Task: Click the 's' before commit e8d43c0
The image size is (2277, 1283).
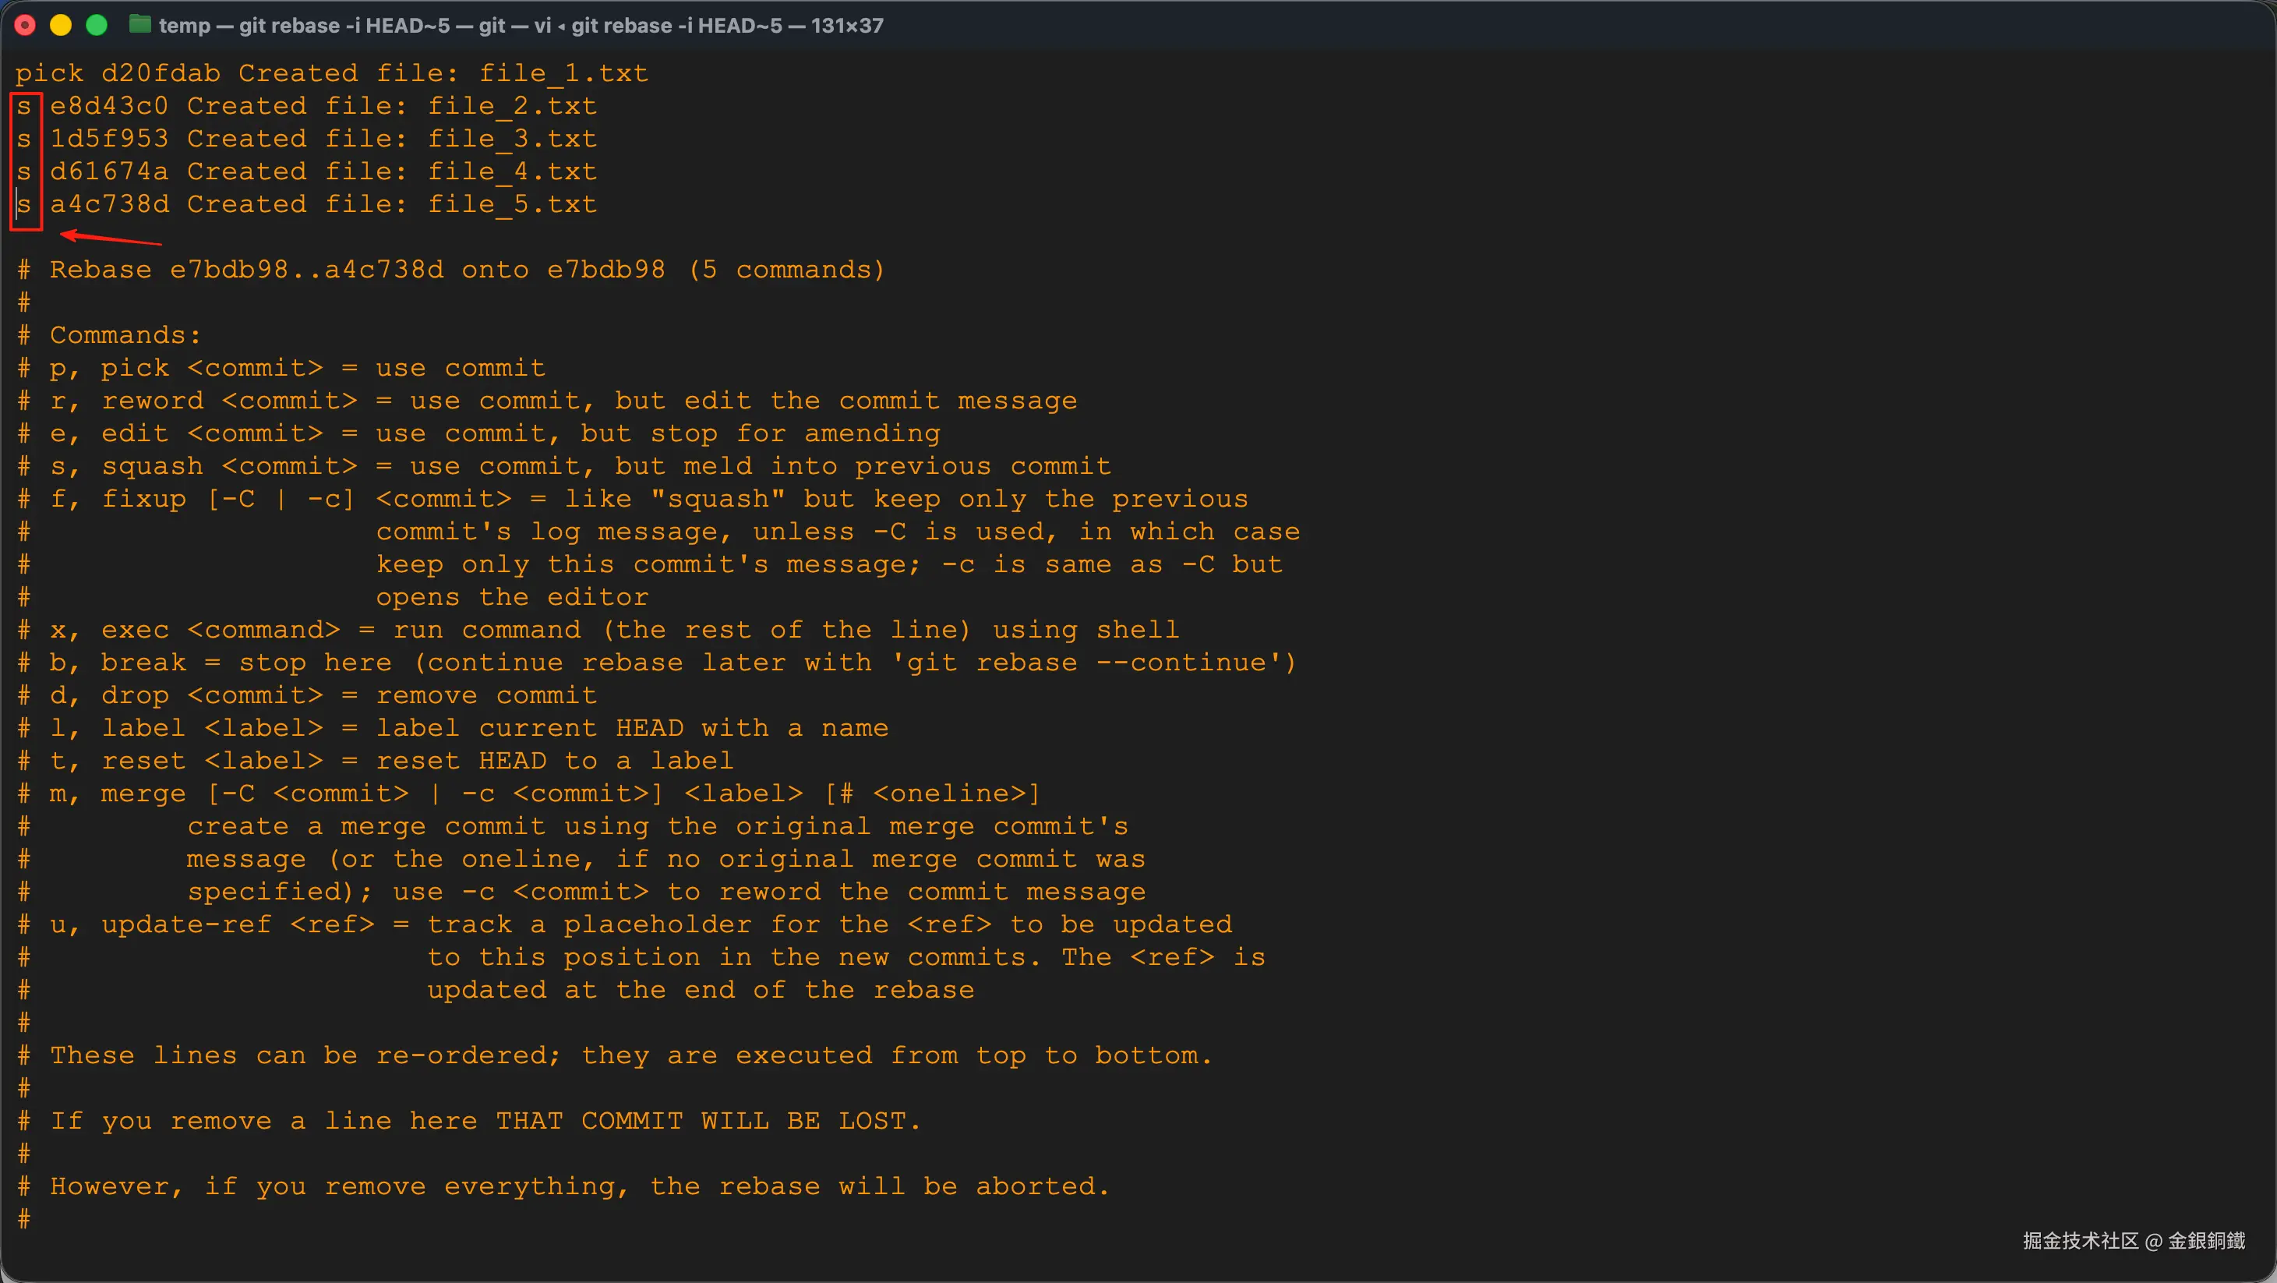Action: coord(24,106)
